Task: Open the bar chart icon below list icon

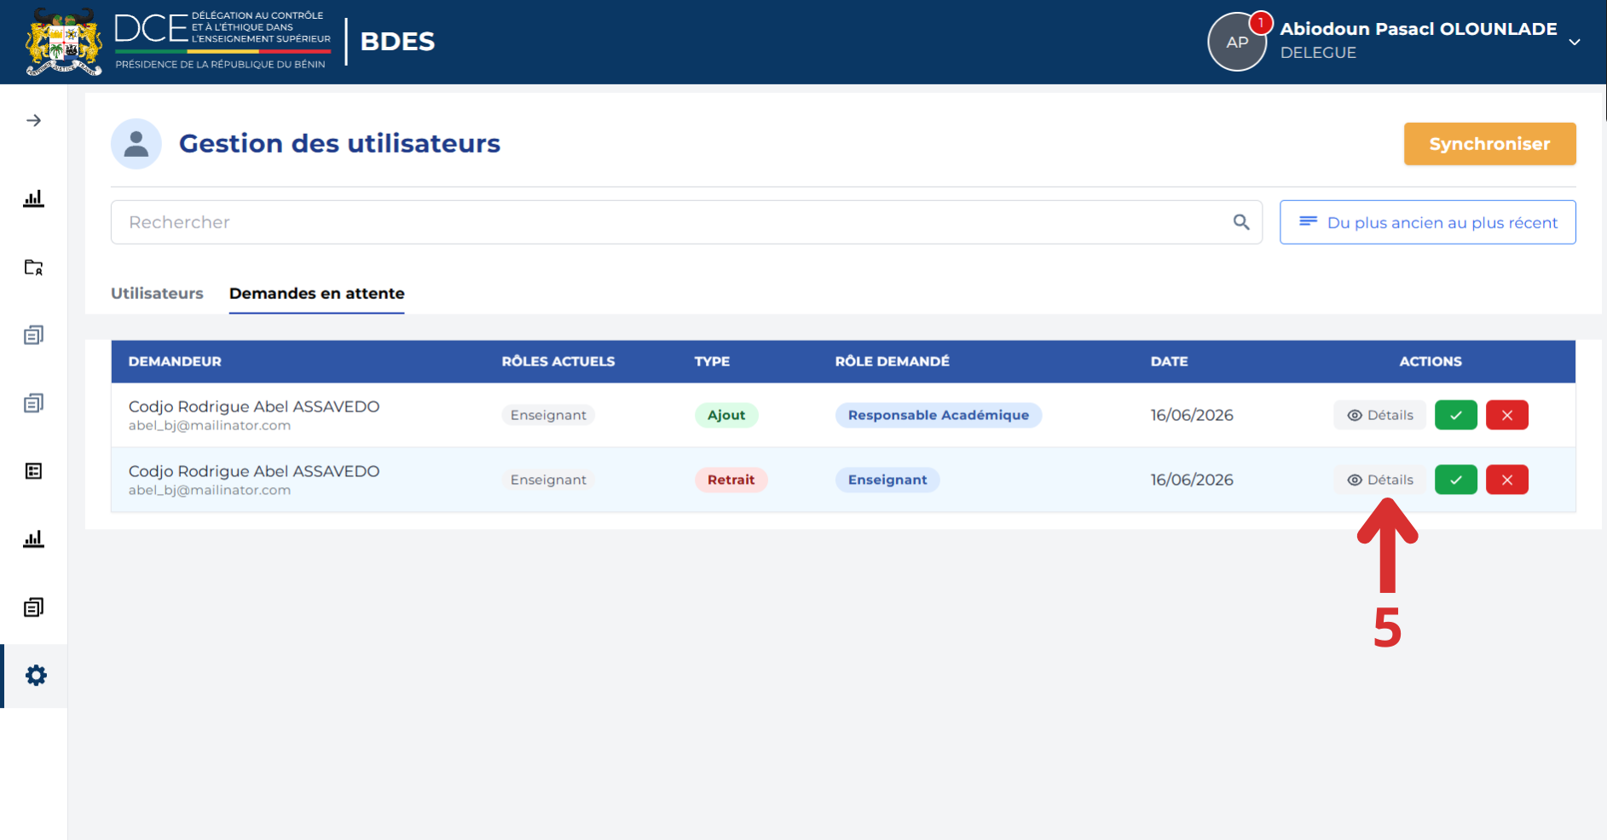Action: (x=33, y=538)
